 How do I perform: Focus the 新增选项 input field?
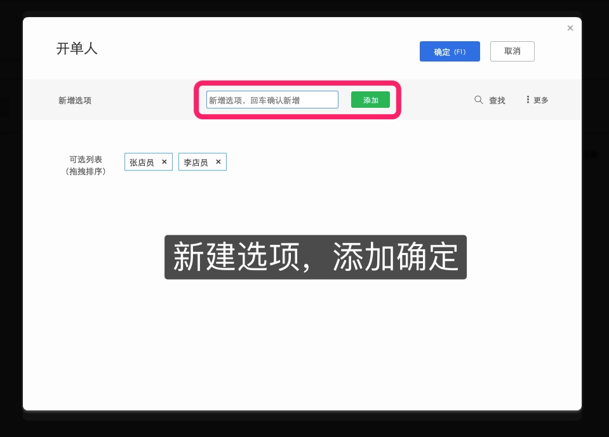(x=272, y=100)
